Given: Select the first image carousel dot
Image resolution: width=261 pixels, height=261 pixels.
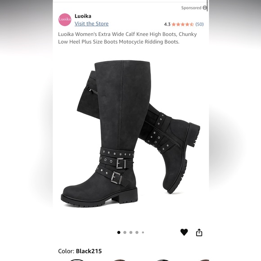Looking at the screenshot, I should 119,232.
